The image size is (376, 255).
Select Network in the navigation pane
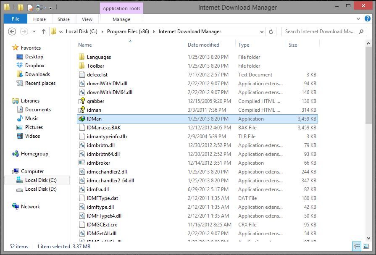tap(26, 207)
